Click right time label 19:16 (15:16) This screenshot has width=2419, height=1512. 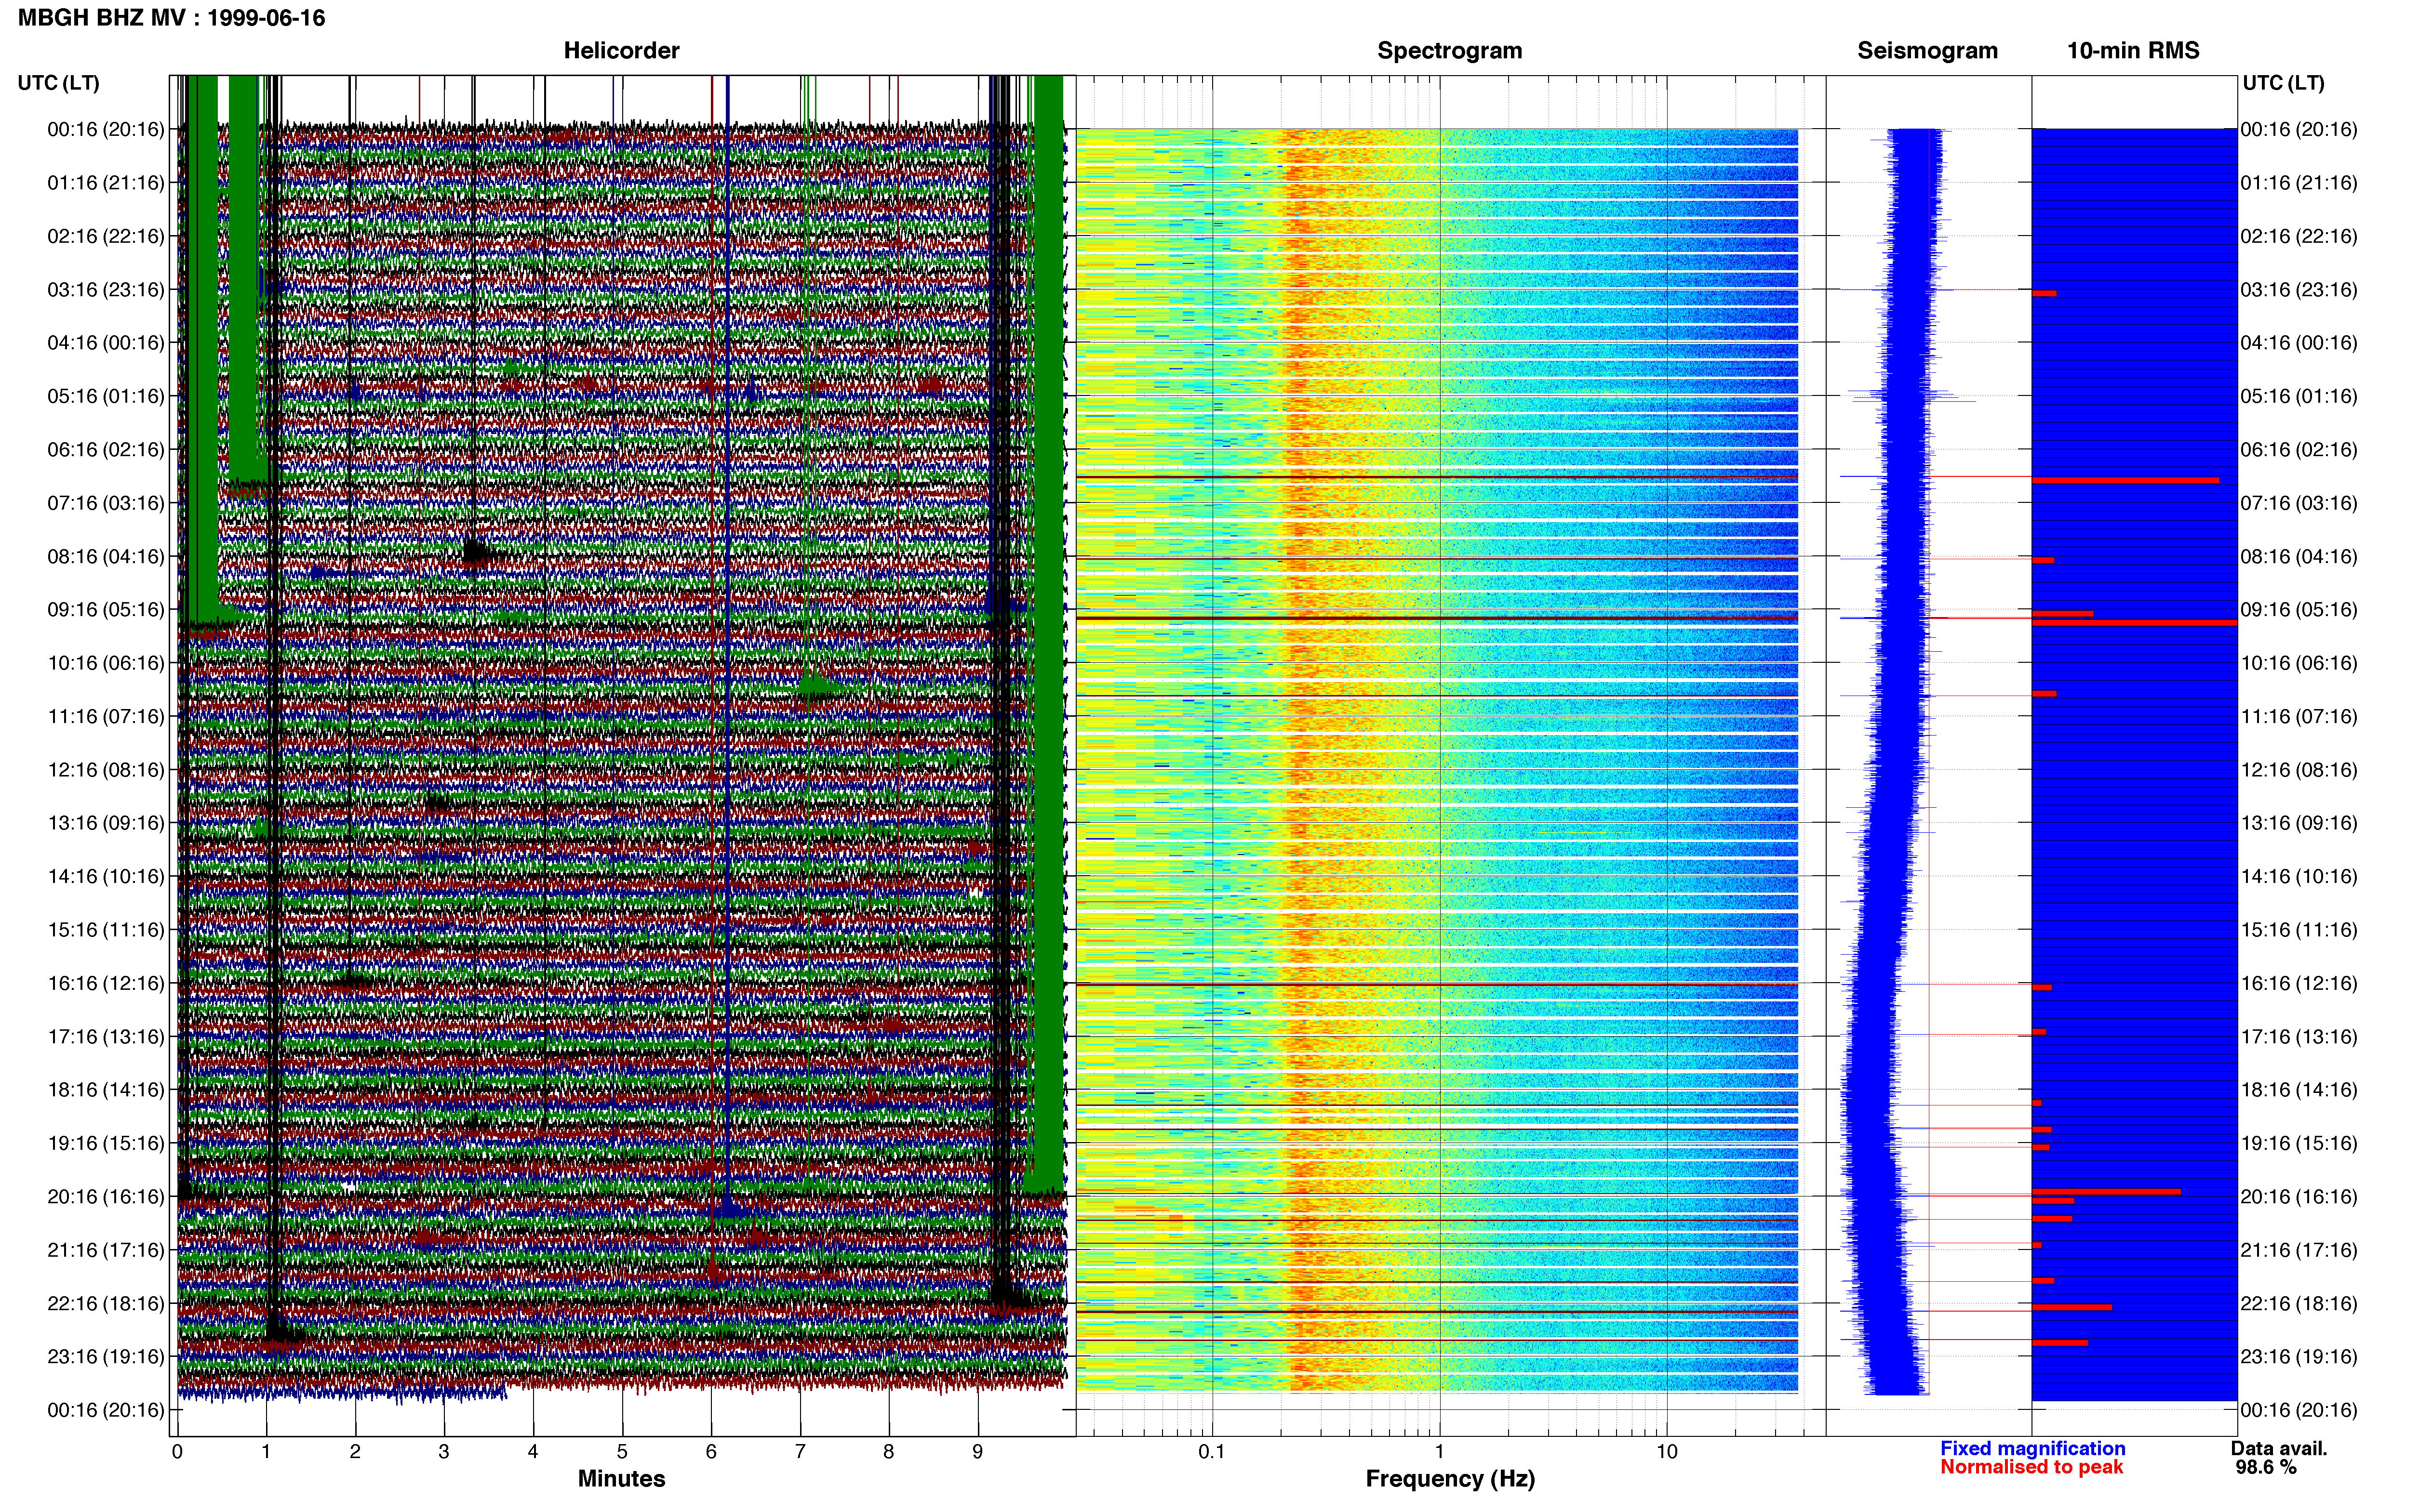coord(2299,1143)
